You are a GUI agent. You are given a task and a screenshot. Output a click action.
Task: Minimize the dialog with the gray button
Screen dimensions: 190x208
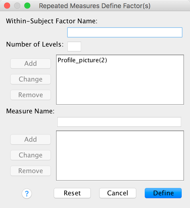tap(17, 6)
